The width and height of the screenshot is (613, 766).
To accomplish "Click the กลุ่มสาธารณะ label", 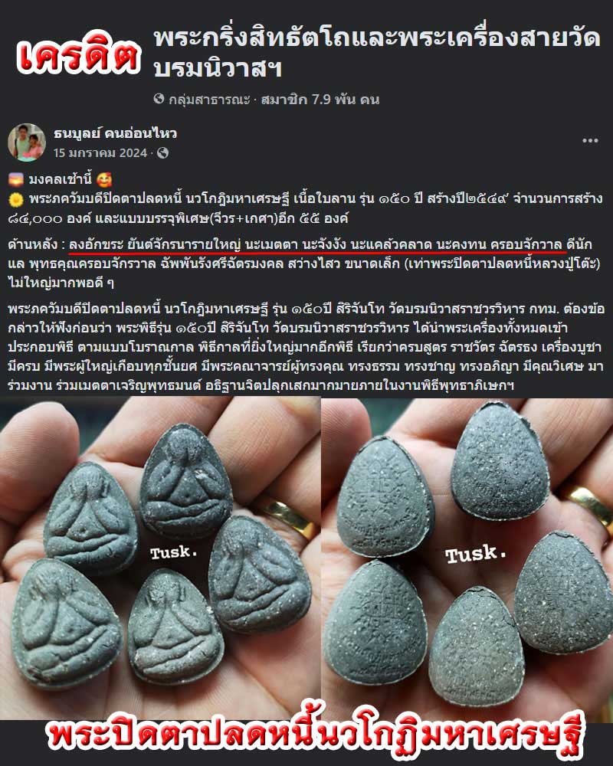I will (209, 100).
